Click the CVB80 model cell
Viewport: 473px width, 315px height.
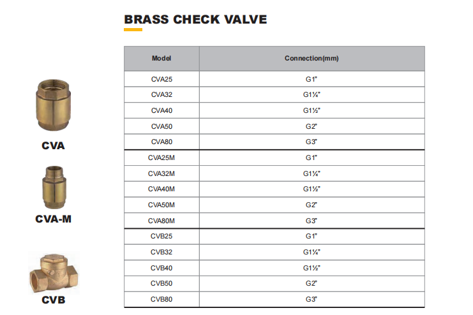pos(161,298)
